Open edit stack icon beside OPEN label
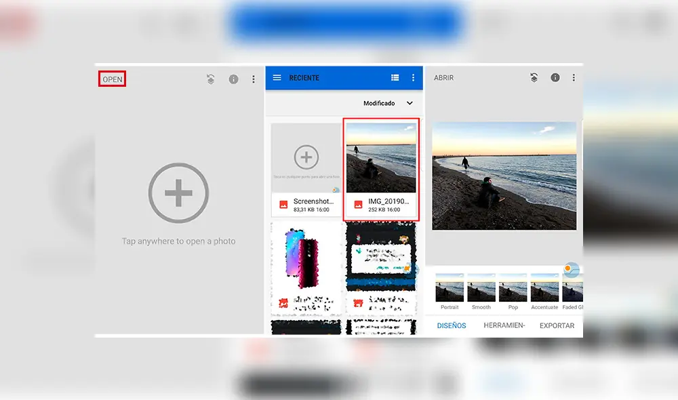Screen dimensions: 678x400 coord(212,79)
